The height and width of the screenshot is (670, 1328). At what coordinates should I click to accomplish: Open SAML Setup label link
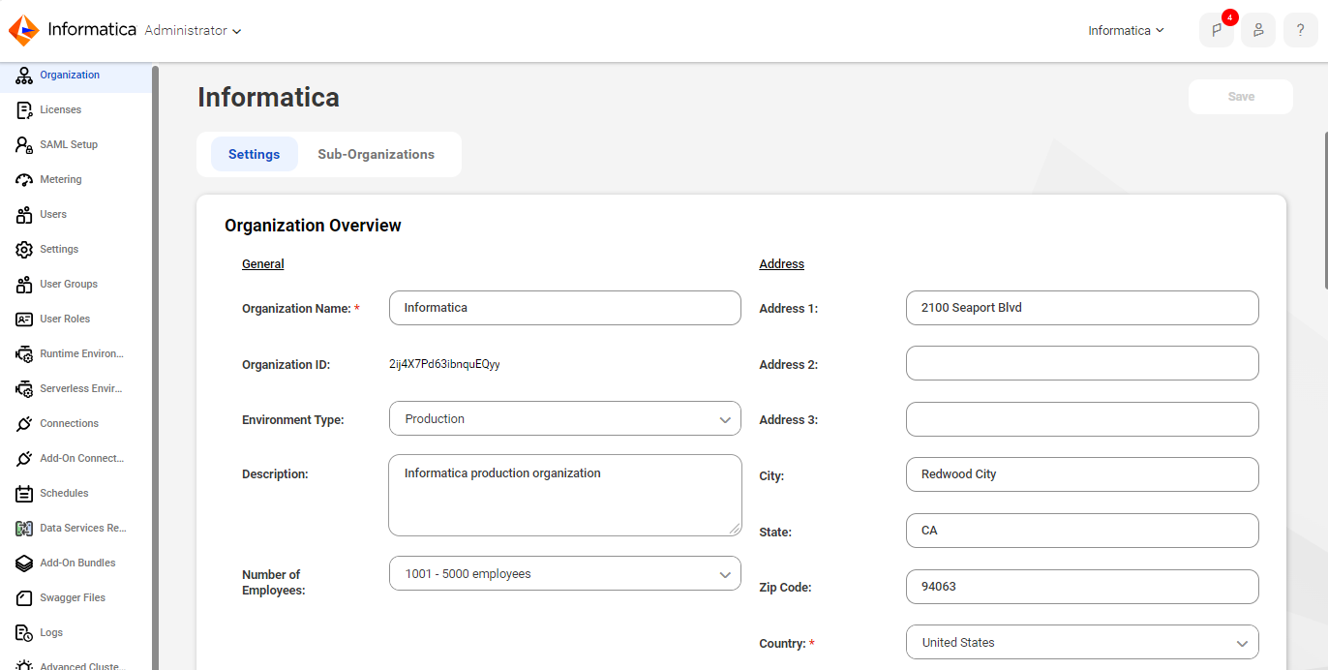tap(69, 145)
